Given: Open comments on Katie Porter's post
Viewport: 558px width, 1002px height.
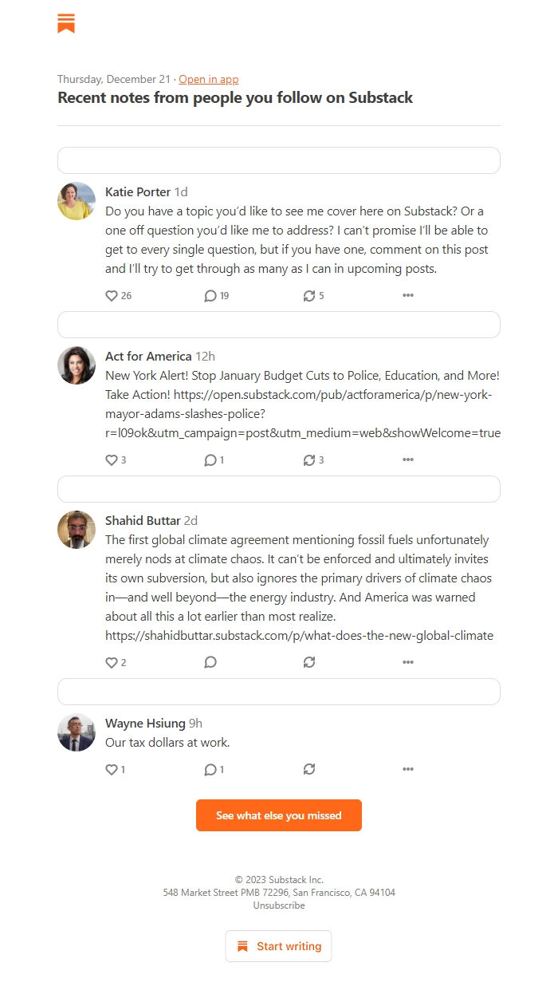Looking at the screenshot, I should (x=210, y=295).
